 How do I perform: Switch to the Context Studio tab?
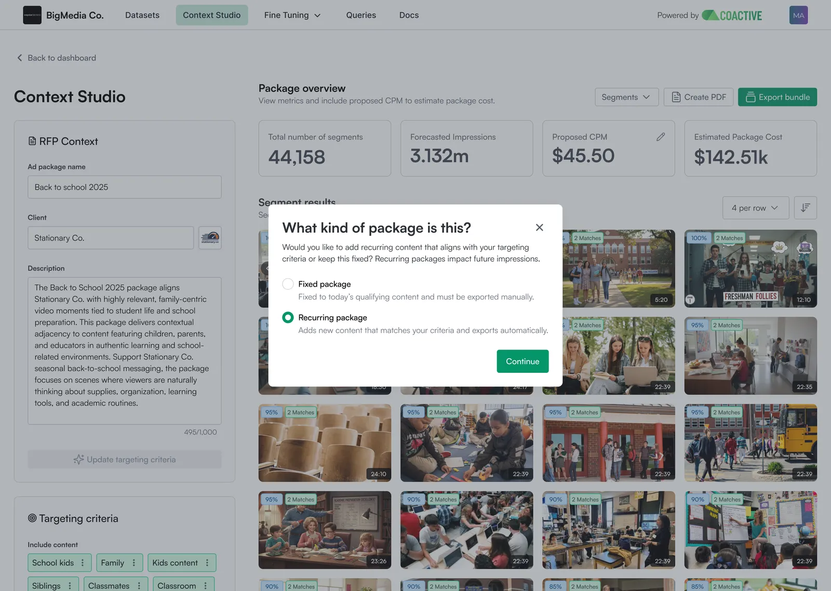click(x=212, y=15)
